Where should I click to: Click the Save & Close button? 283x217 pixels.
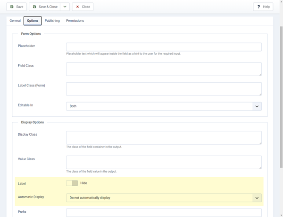45,7
